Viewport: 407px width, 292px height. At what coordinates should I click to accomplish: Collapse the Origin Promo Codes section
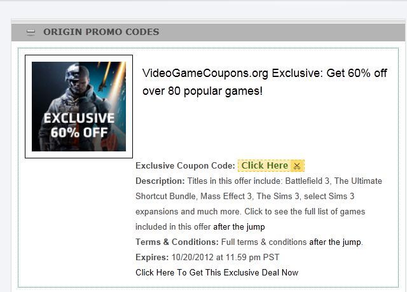pos(31,32)
